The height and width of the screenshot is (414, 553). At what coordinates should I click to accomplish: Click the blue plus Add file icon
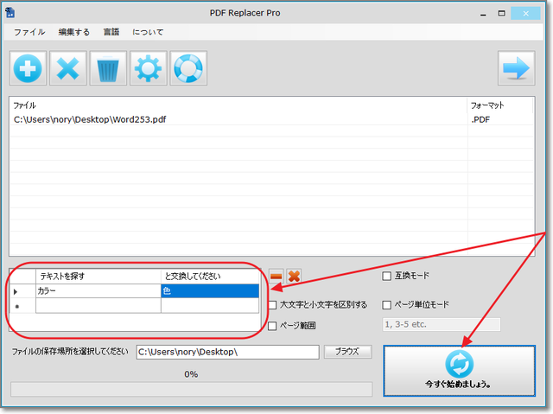click(x=28, y=68)
